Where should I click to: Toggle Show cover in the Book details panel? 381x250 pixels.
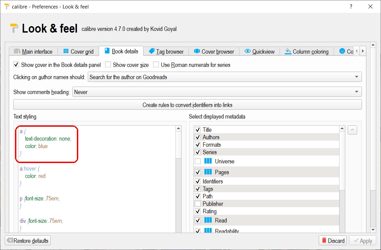[16, 65]
